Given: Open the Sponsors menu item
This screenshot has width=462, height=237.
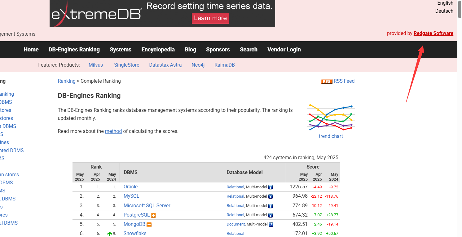Looking at the screenshot, I should (218, 50).
